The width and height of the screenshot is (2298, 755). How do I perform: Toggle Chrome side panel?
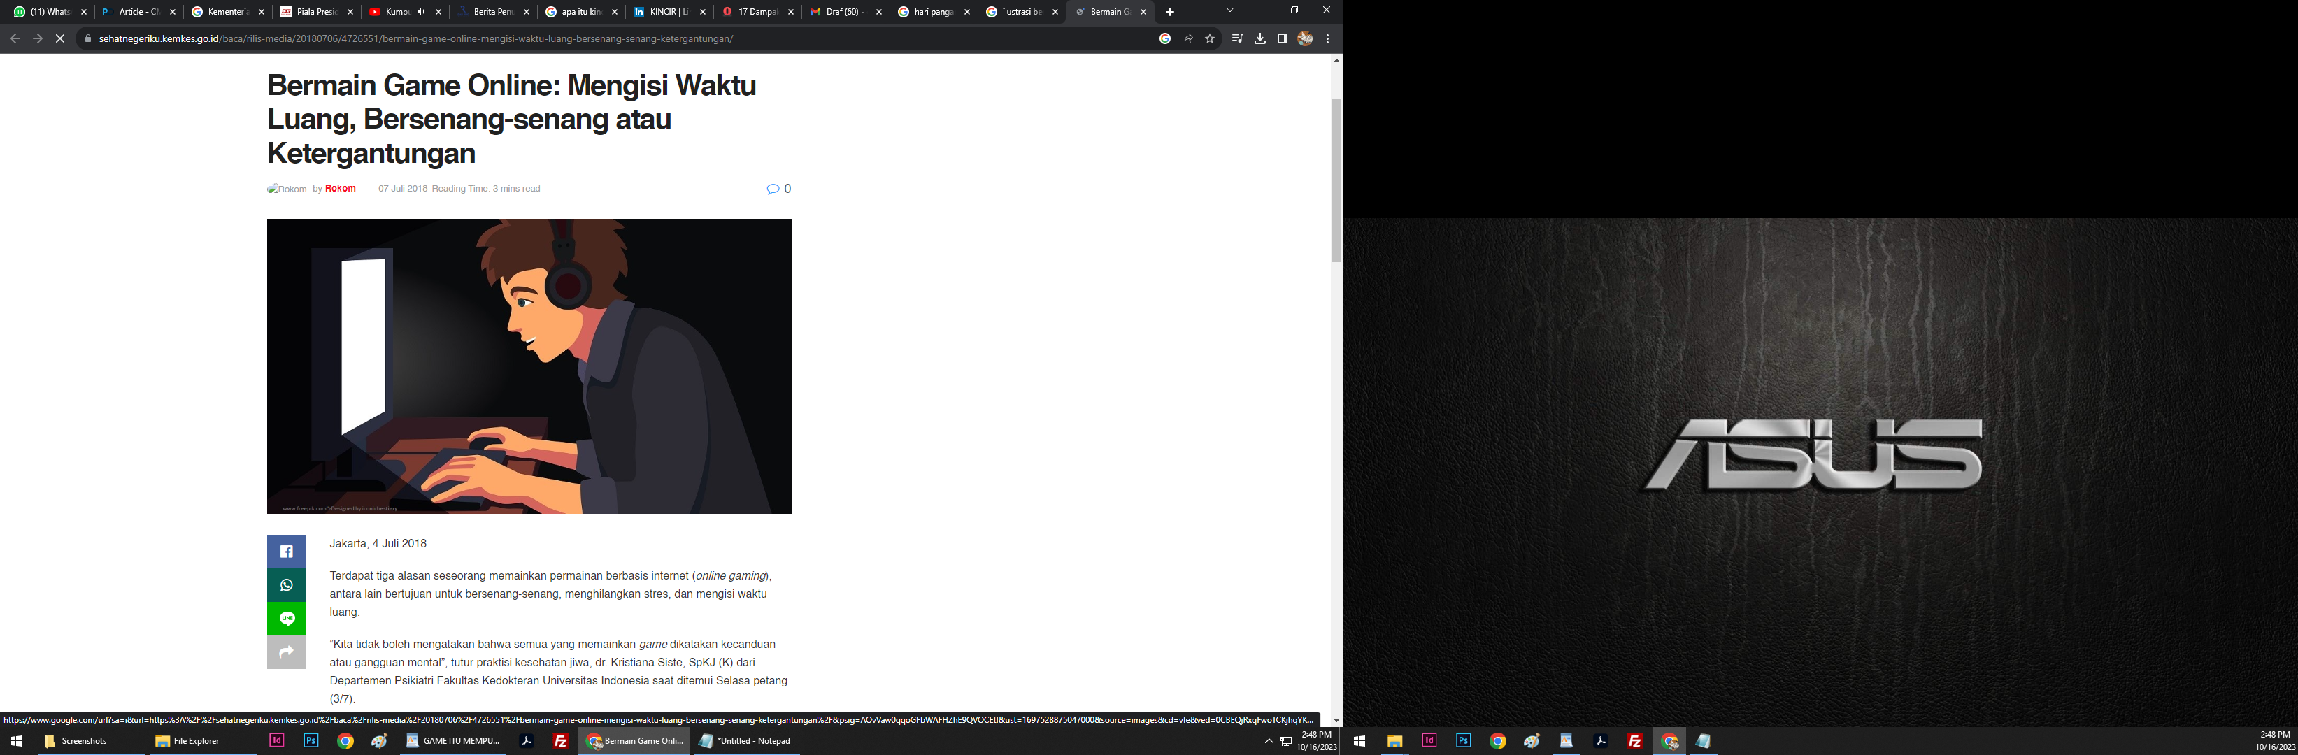coord(1282,38)
